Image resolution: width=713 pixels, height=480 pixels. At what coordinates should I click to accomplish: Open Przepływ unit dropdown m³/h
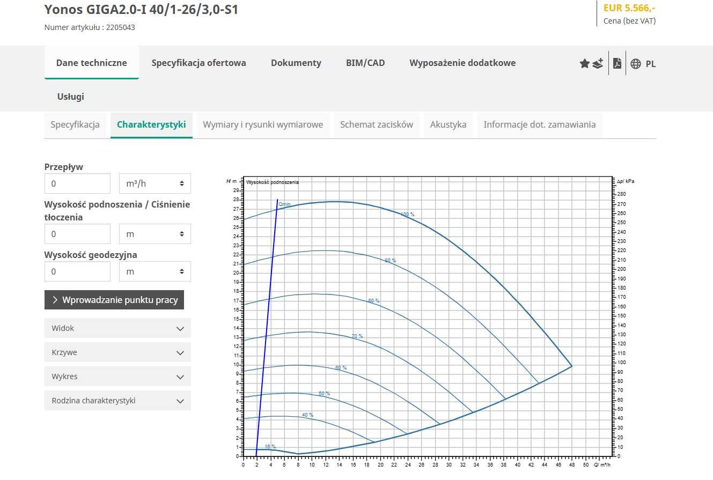[155, 183]
